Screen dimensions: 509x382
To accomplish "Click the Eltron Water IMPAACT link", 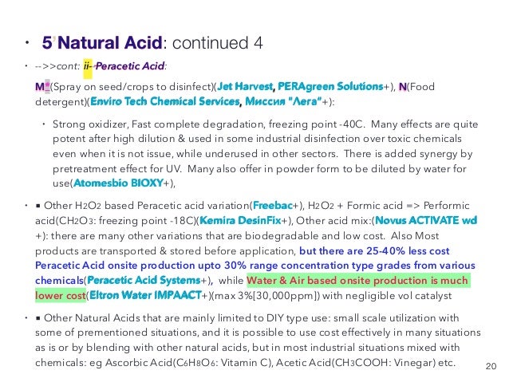I will (x=145, y=295).
